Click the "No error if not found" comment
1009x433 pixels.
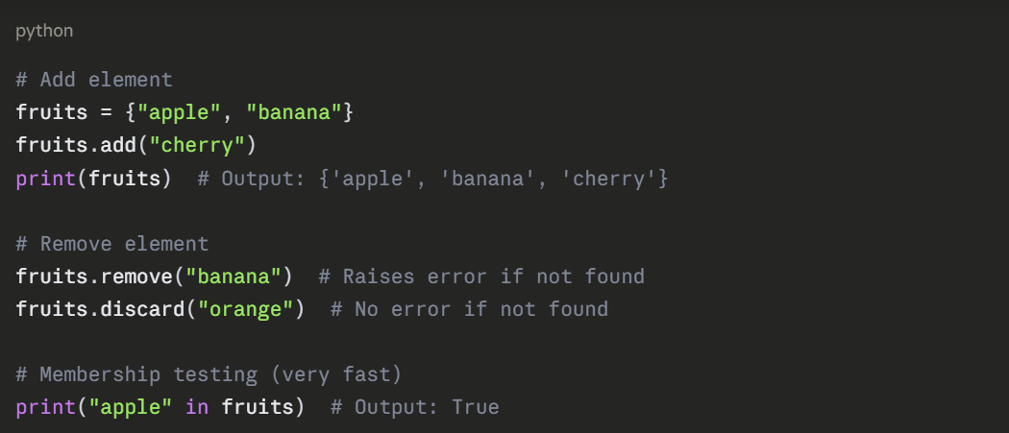click(x=469, y=309)
